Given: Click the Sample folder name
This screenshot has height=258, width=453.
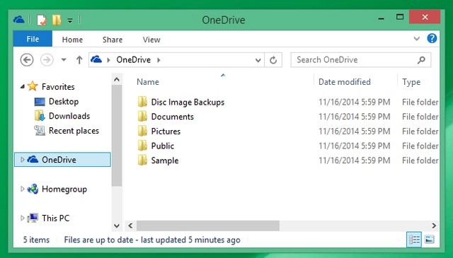Looking at the screenshot, I should point(165,160).
